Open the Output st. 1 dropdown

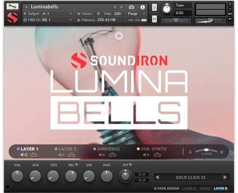point(48,14)
